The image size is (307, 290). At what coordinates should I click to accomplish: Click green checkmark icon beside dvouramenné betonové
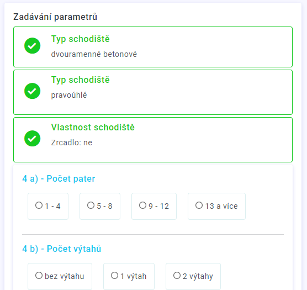click(33, 46)
